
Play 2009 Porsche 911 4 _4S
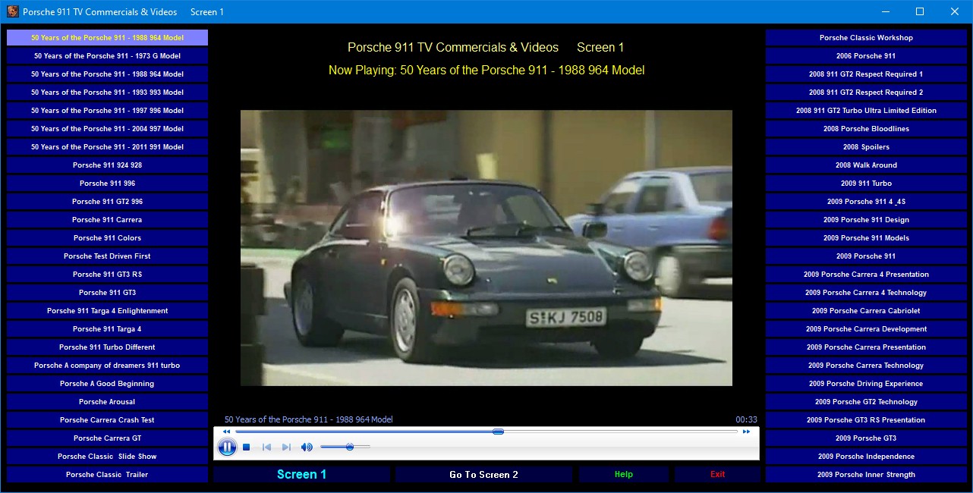point(866,202)
